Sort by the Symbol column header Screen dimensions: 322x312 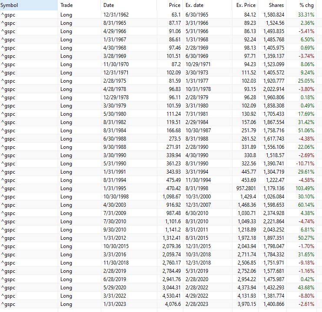[28, 5]
